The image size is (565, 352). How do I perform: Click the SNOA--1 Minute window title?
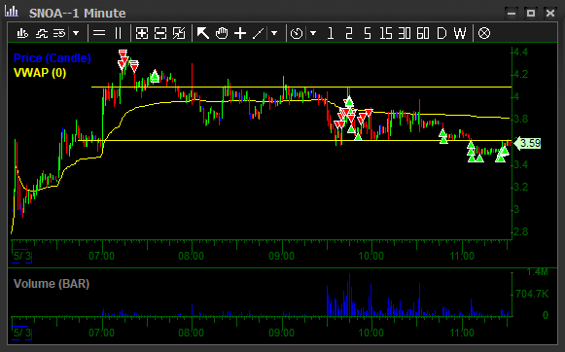coord(77,14)
